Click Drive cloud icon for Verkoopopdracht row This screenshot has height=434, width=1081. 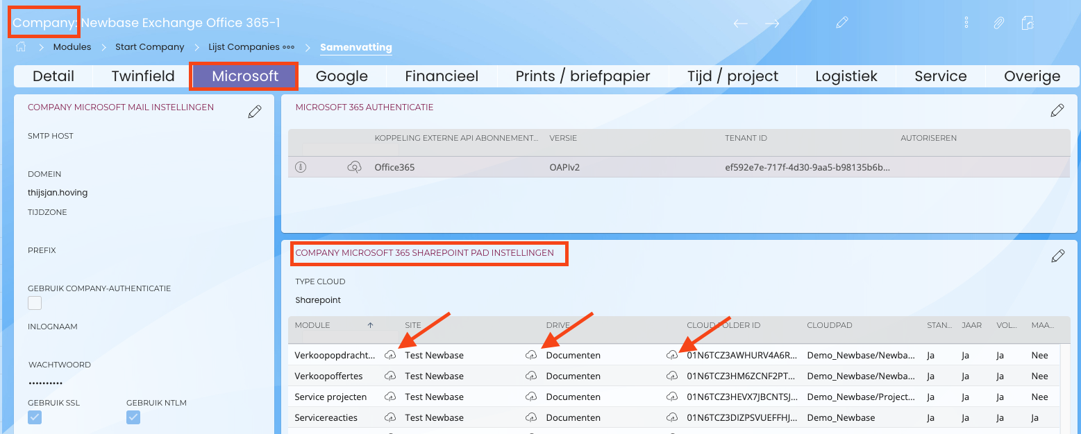click(531, 355)
